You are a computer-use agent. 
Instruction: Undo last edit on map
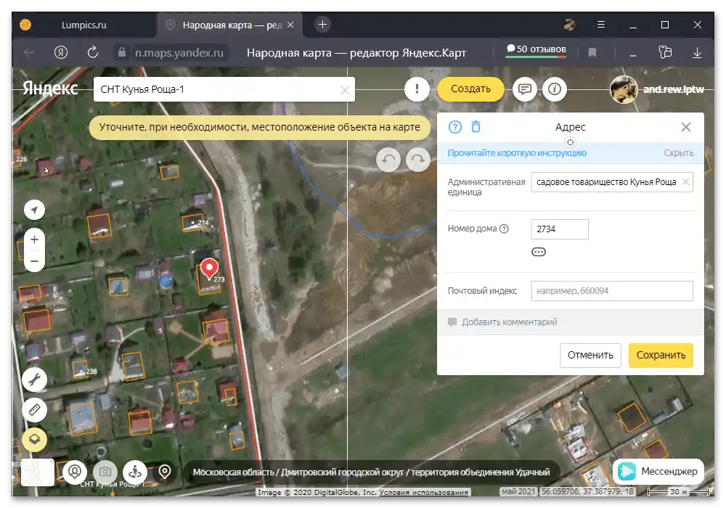[x=388, y=160]
